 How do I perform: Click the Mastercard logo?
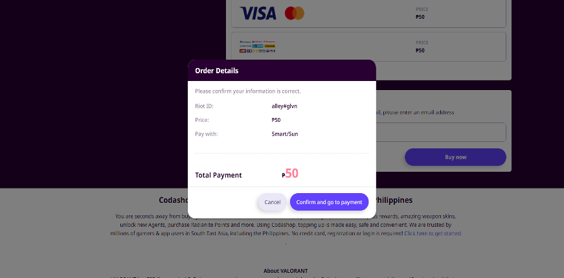coord(294,13)
